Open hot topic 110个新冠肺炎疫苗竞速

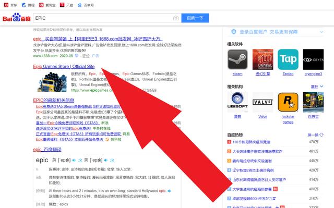(x=252, y=142)
